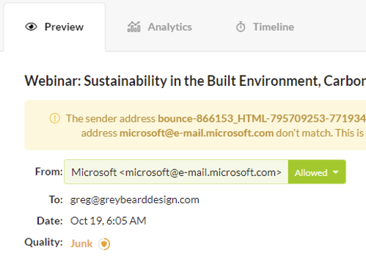Click the Junk quality label

(x=81, y=244)
